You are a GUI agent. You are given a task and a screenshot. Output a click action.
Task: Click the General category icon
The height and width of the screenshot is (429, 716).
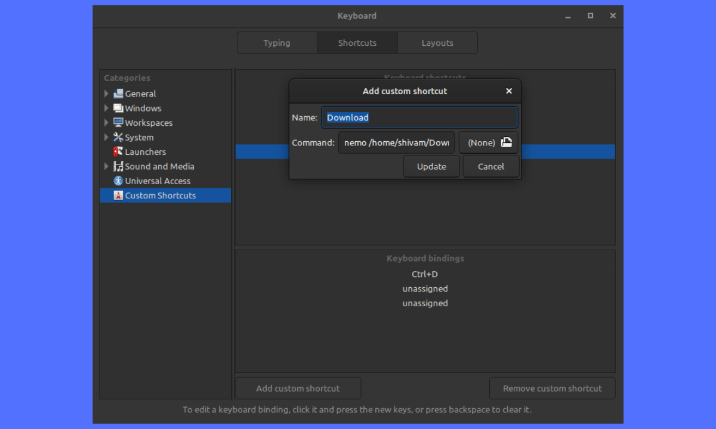pyautogui.click(x=118, y=94)
